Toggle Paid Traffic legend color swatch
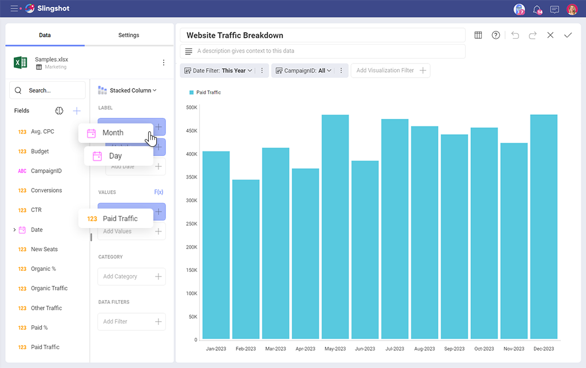586x368 pixels. tap(192, 93)
